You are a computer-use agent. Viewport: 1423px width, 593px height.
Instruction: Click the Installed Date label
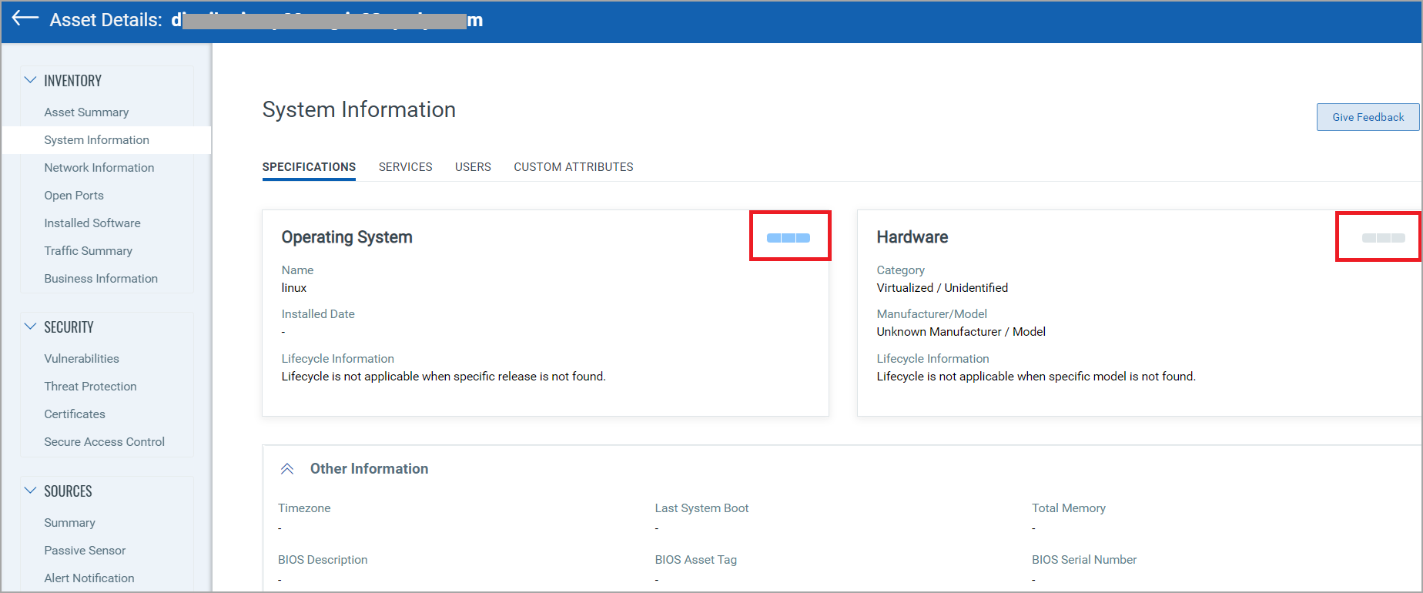[x=318, y=314]
